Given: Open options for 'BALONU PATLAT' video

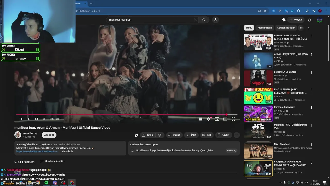Looking at the screenshot, I should tap(311, 36).
